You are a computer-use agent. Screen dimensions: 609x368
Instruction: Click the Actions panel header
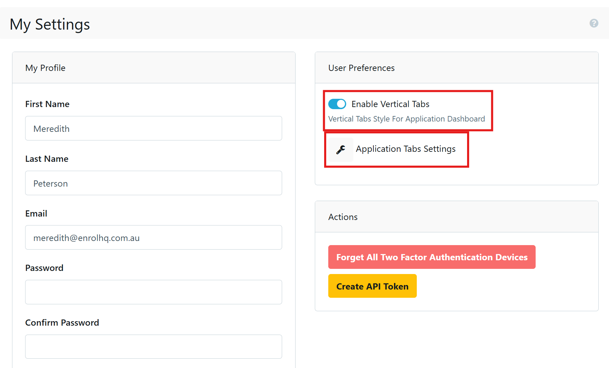point(343,217)
